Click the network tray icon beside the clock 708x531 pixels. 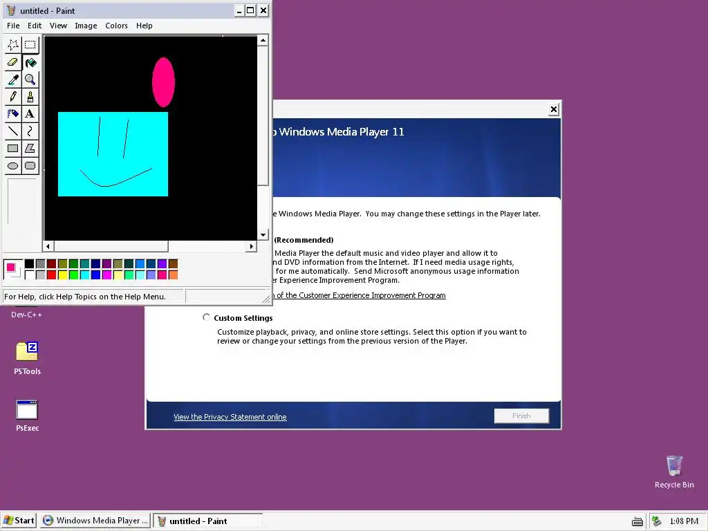[x=657, y=521]
